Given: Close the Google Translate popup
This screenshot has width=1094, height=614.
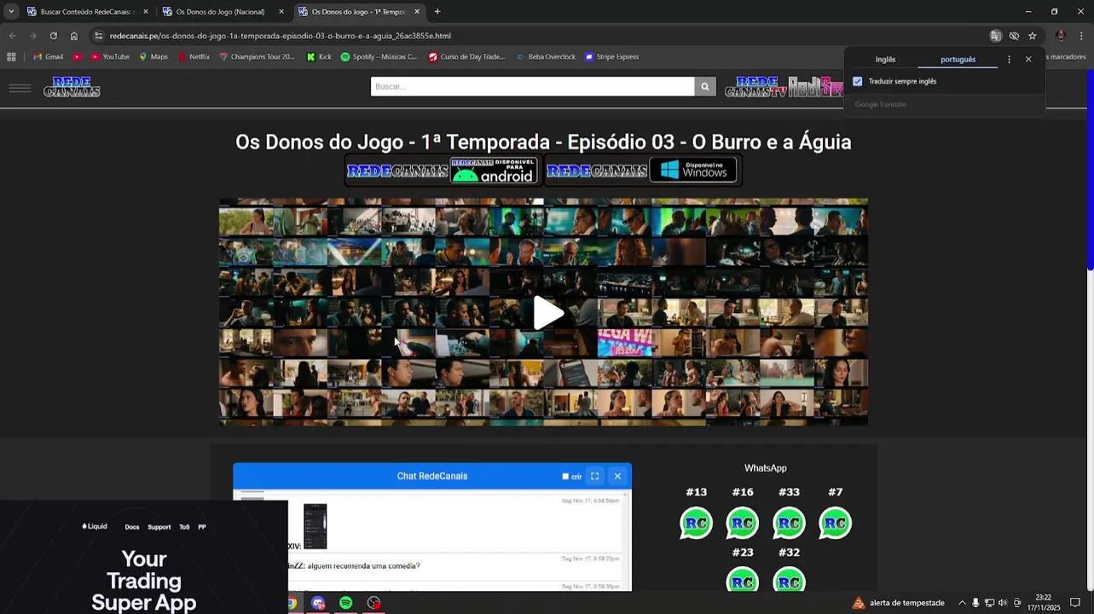Looking at the screenshot, I should click(1028, 60).
